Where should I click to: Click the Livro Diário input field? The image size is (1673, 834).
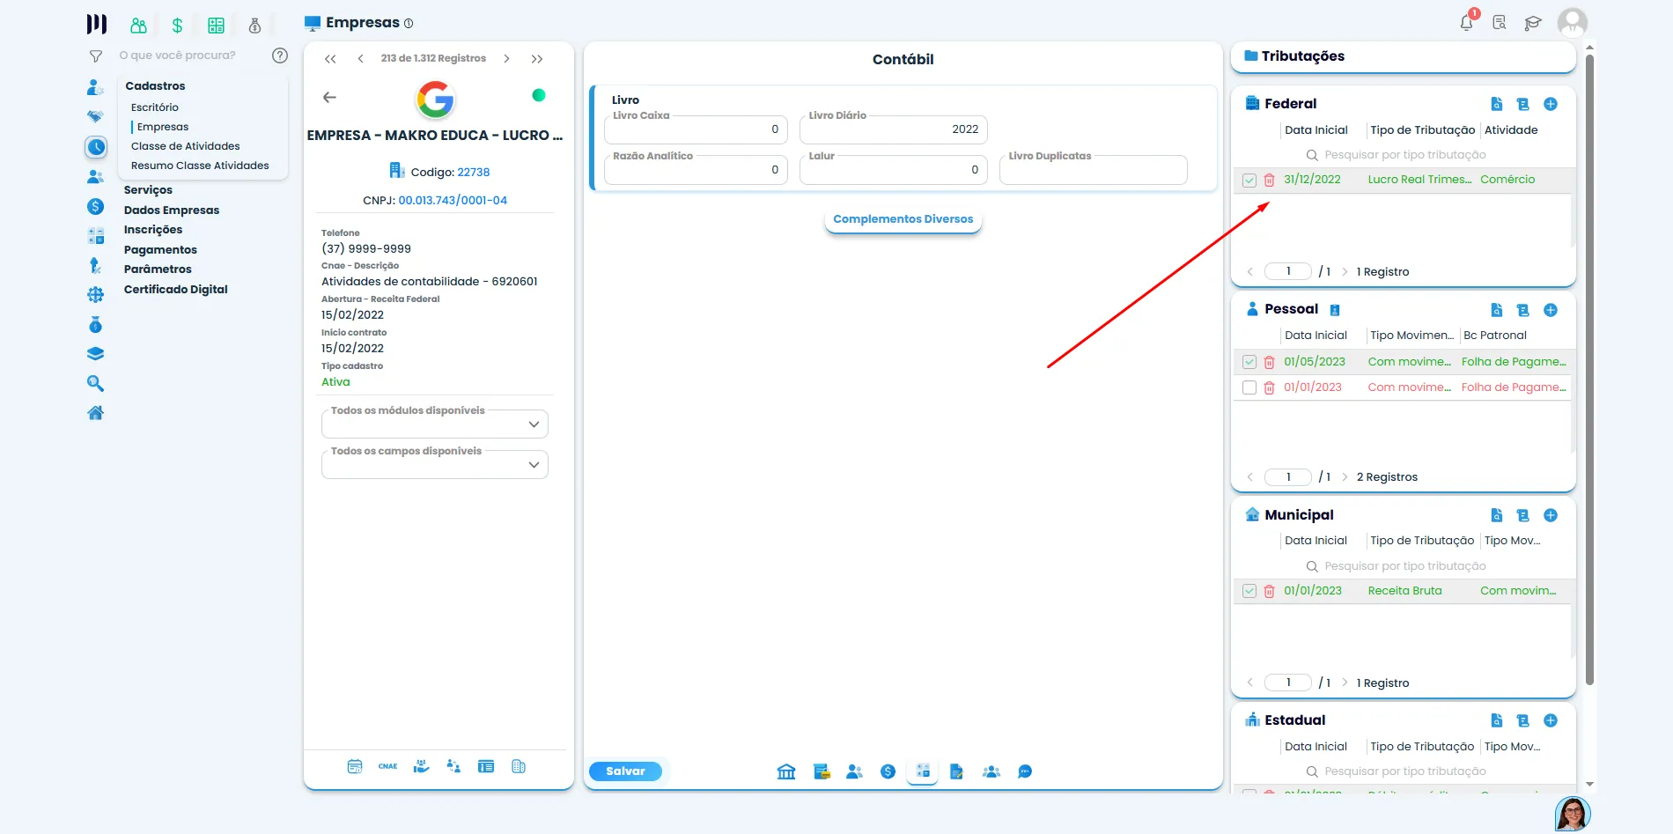894,129
